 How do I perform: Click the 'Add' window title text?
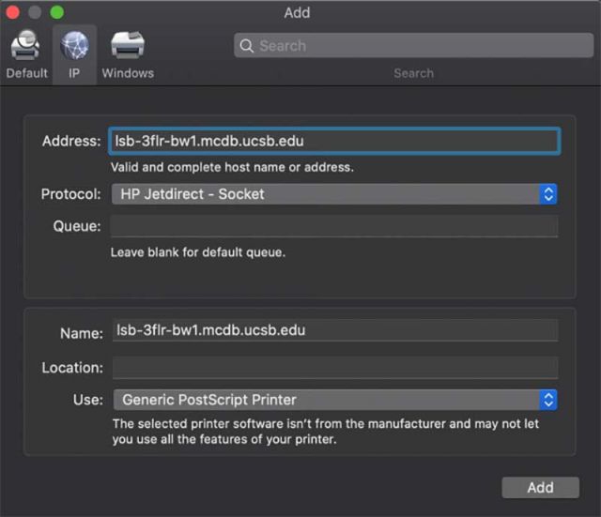tap(297, 12)
